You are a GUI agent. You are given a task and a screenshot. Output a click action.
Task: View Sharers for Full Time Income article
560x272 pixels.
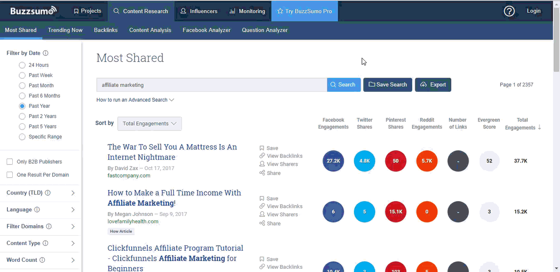pyautogui.click(x=279, y=214)
